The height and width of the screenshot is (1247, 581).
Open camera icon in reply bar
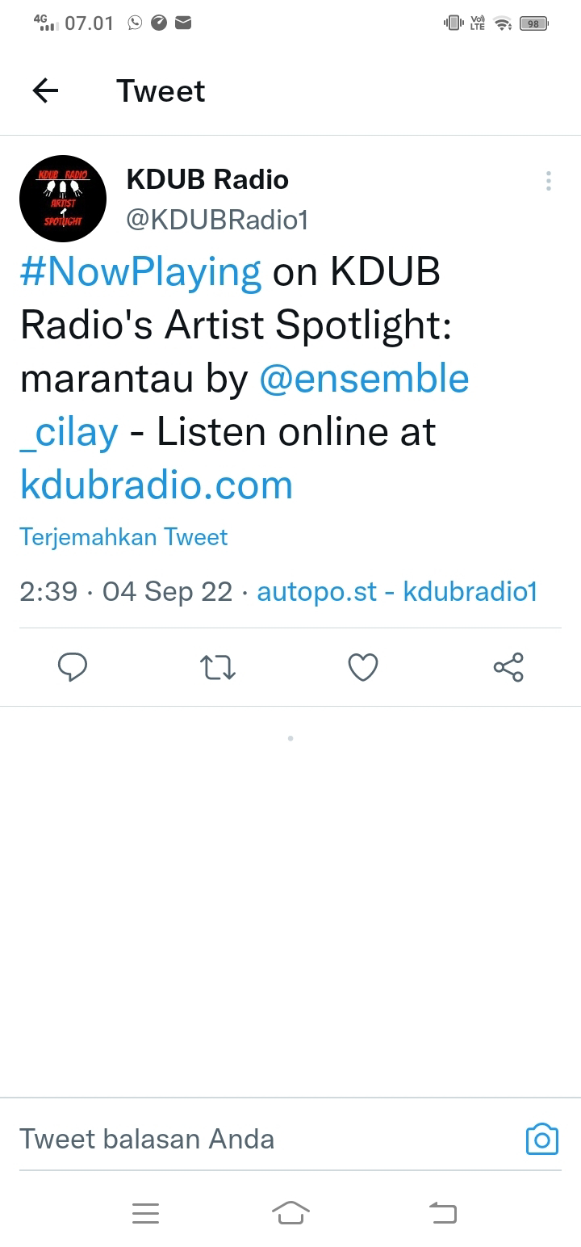[542, 1139]
